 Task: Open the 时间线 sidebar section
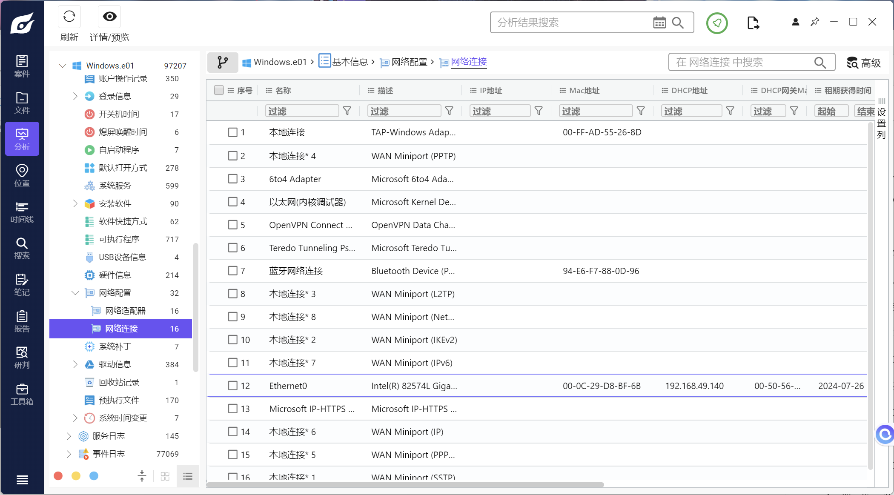(22, 212)
